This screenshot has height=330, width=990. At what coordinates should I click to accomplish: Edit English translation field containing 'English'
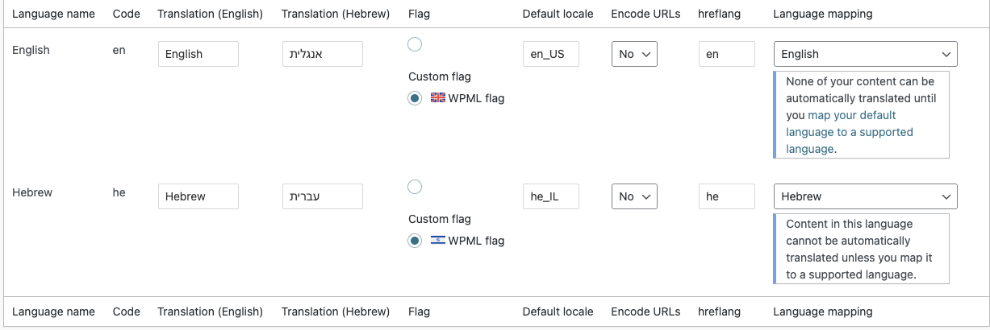point(198,54)
